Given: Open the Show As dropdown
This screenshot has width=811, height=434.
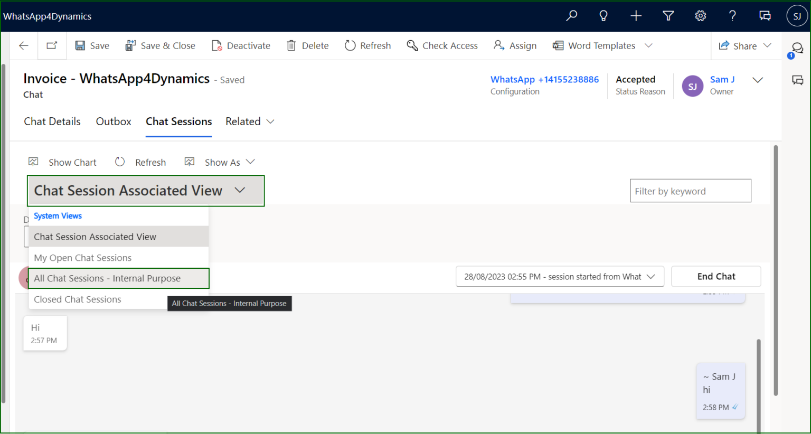Looking at the screenshot, I should (x=220, y=162).
